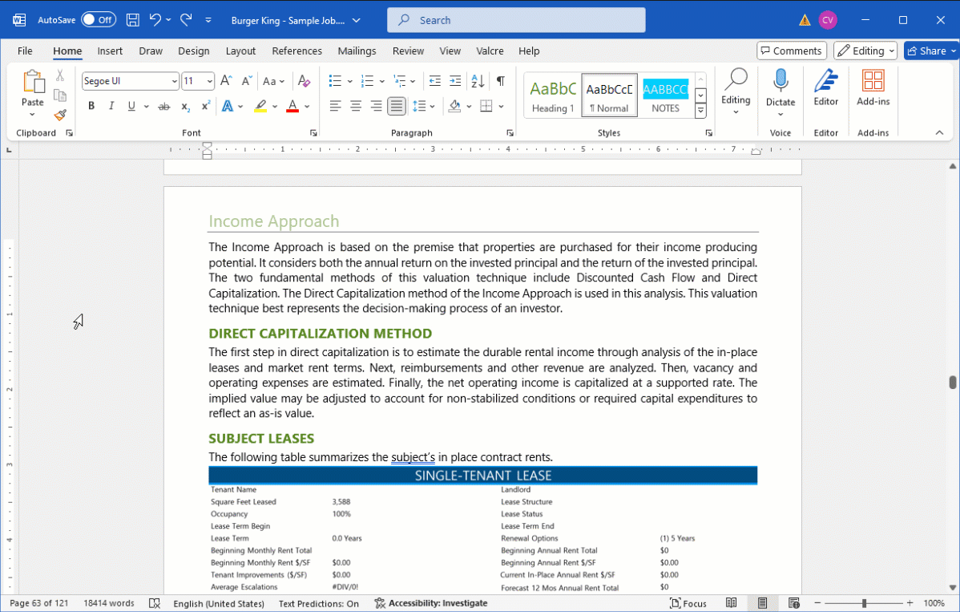Expand the numbering list options
The image size is (960, 612).
(x=382, y=81)
